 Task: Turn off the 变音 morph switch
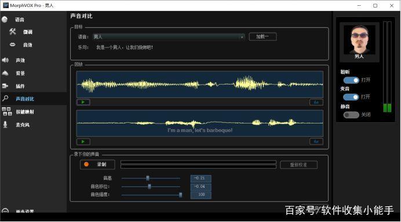tap(351, 97)
